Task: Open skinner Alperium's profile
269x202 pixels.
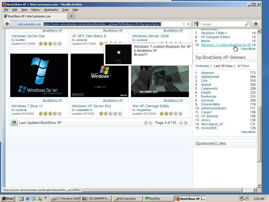Action: point(208,73)
